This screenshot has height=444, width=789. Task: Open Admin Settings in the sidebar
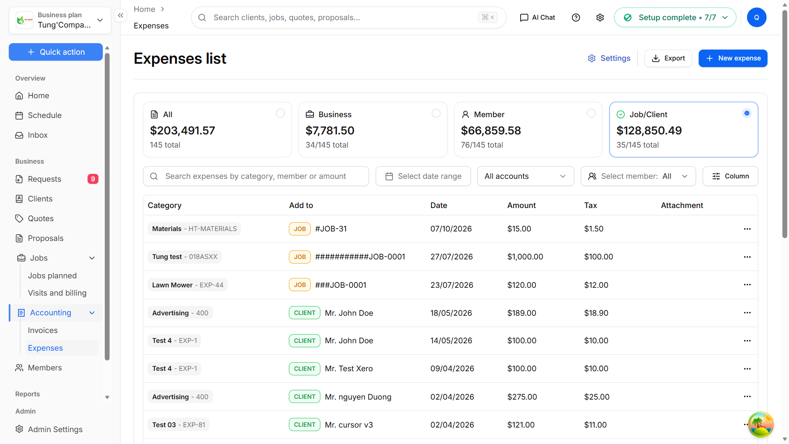coord(56,430)
